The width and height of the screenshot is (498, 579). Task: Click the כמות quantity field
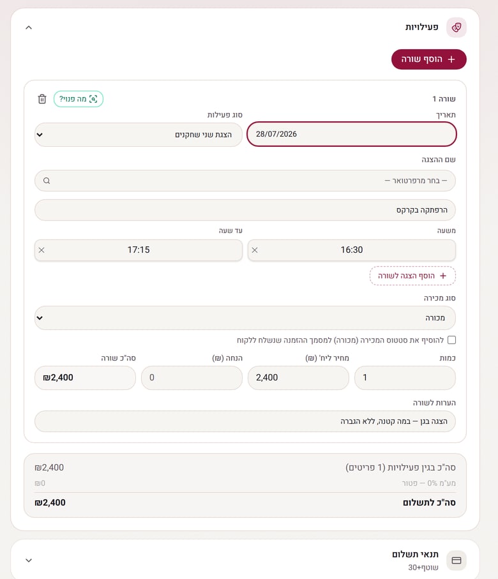[x=405, y=378]
